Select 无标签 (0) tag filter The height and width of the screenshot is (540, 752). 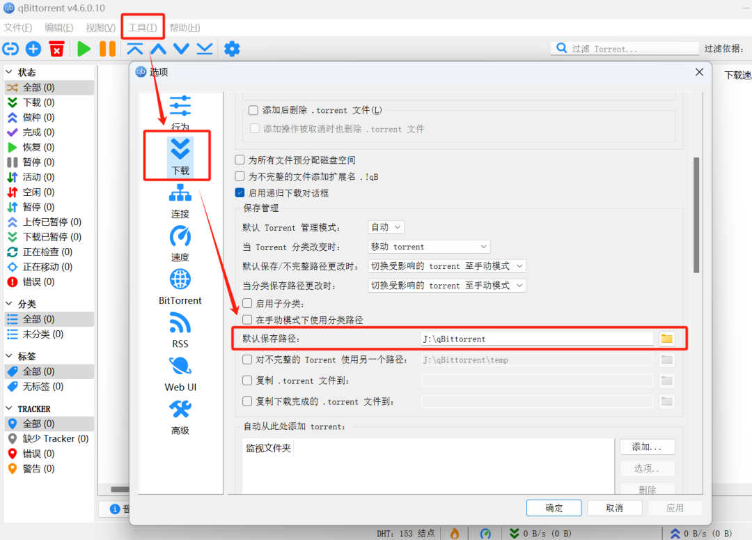click(x=49, y=387)
